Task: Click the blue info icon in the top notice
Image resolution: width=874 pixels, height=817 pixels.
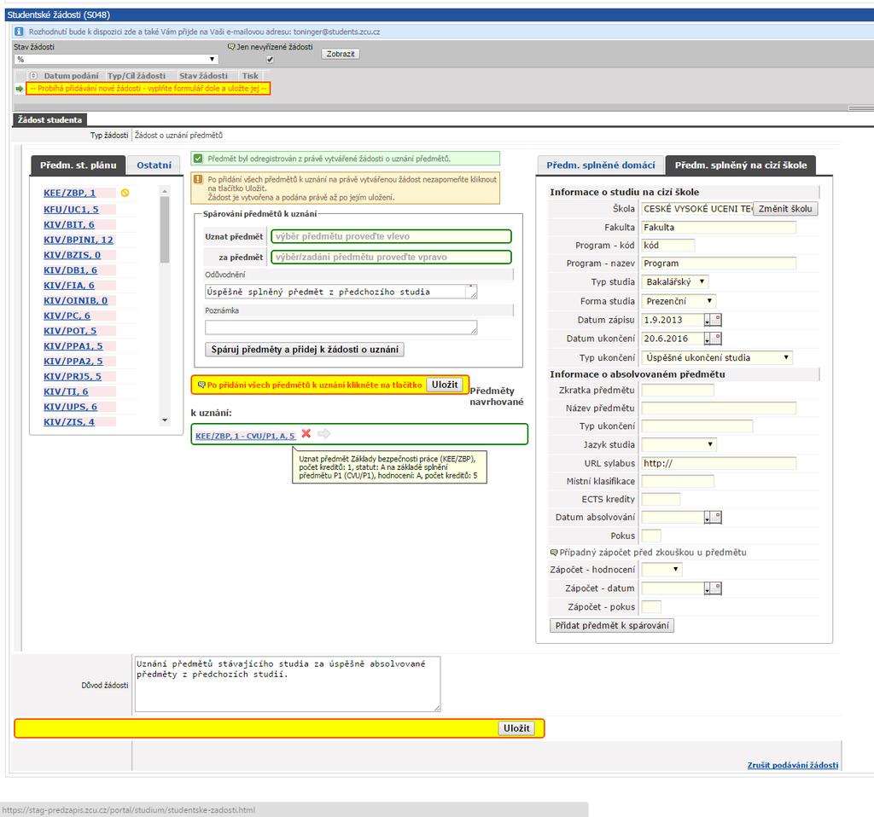Action: (19, 32)
